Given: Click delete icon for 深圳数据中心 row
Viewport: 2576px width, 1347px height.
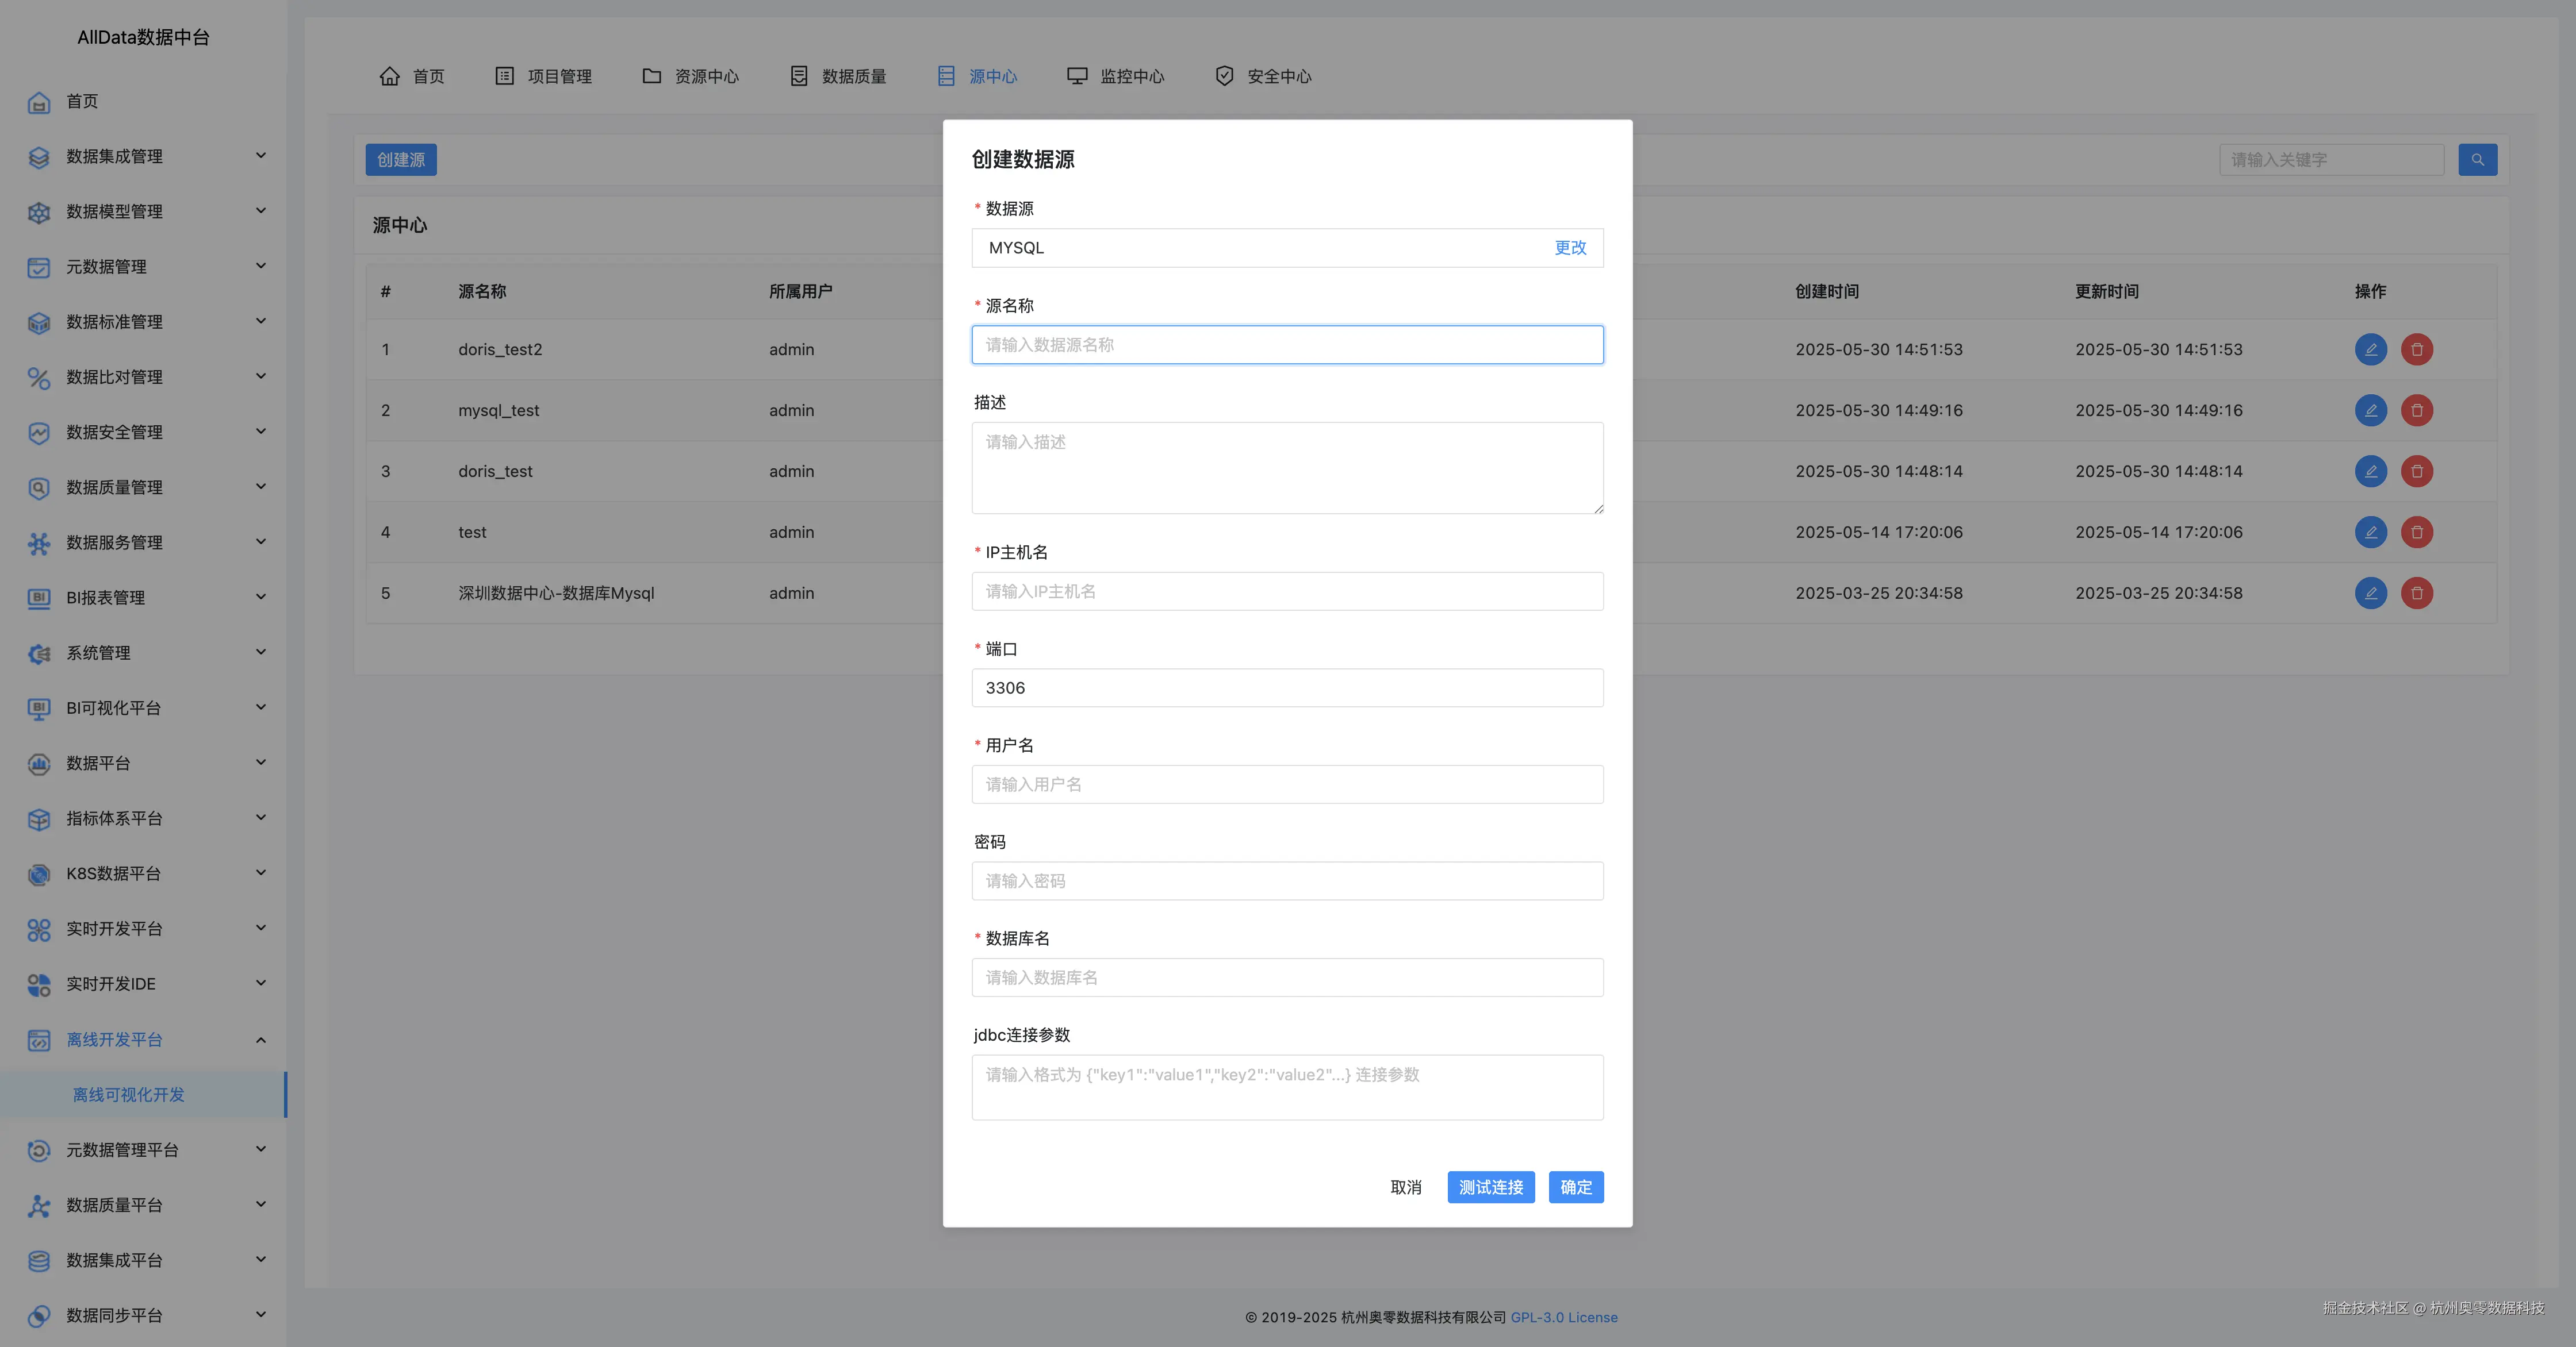Looking at the screenshot, I should [x=2416, y=594].
